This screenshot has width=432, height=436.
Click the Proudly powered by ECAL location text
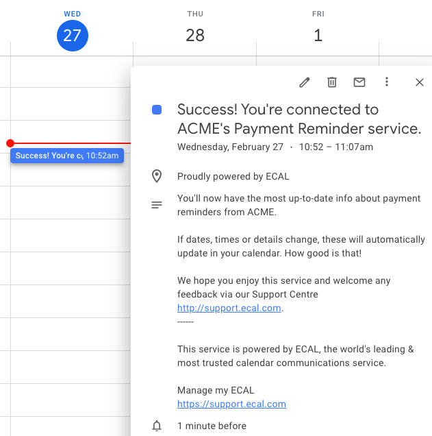233,176
